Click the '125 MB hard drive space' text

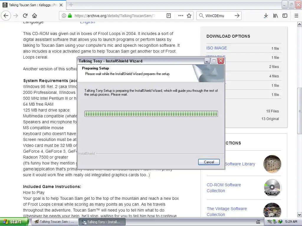46,110
